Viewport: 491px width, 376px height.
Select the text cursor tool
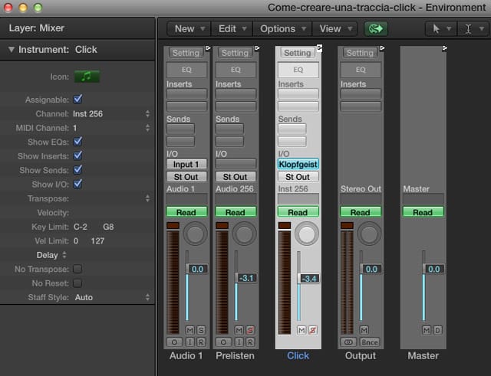pyautogui.click(x=468, y=29)
